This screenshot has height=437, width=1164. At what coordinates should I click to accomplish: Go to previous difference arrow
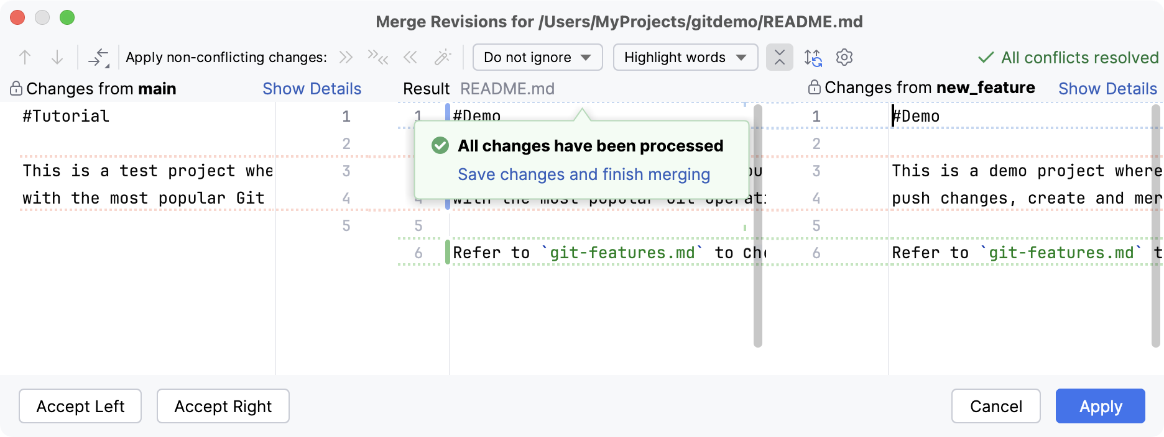(x=25, y=58)
